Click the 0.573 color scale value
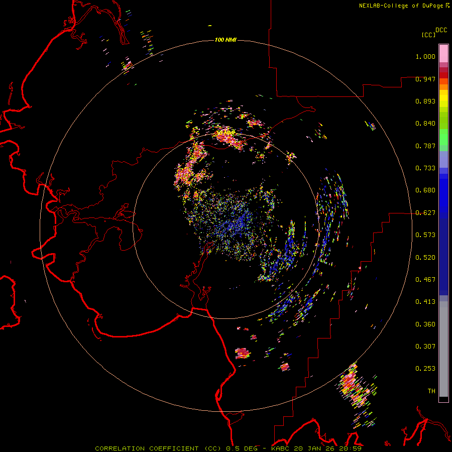The height and width of the screenshot is (452, 452). (425, 235)
